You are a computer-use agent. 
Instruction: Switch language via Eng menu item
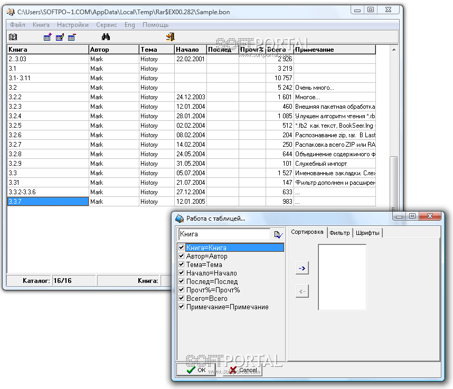pyautogui.click(x=130, y=25)
